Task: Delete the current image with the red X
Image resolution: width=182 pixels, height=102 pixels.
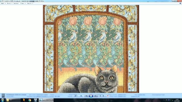Action: coord(108,96)
